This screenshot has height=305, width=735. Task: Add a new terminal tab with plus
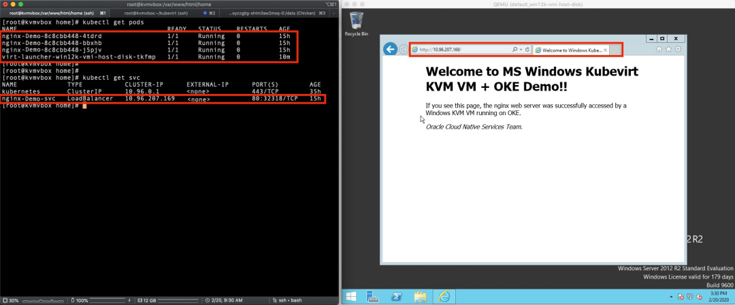[x=335, y=13]
